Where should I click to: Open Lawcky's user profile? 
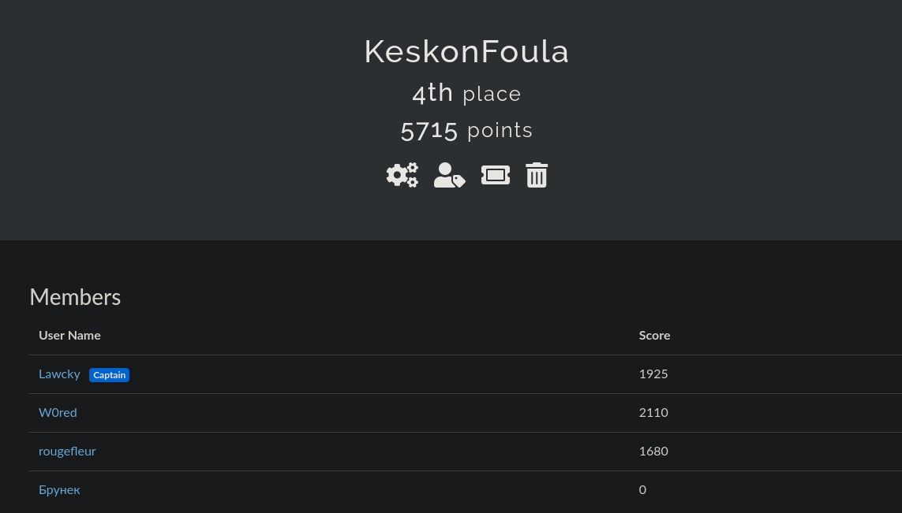click(59, 374)
